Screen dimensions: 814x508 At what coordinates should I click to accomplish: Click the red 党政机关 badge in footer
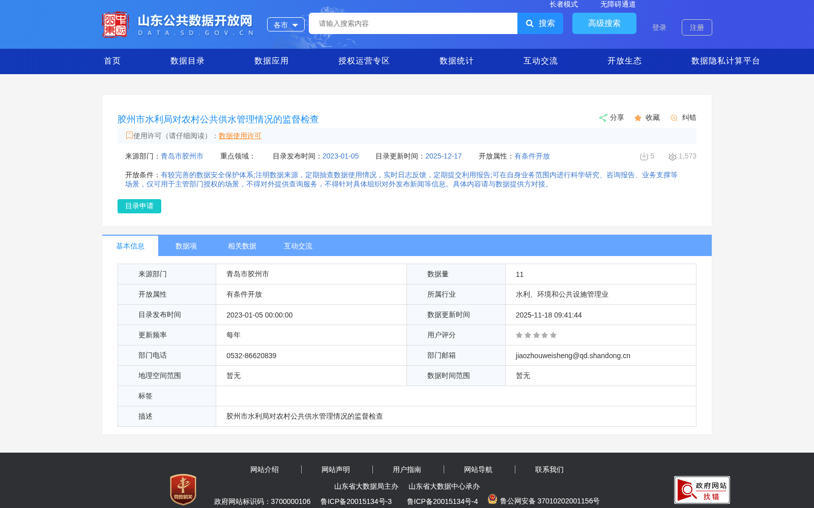pyautogui.click(x=183, y=489)
